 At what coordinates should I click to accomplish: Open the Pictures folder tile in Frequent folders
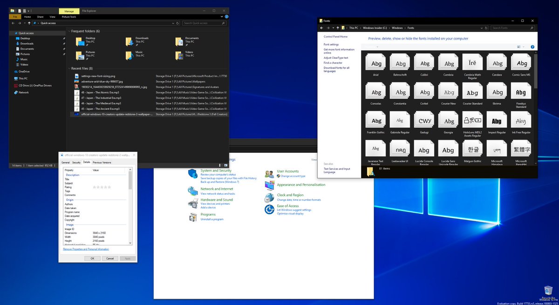pos(86,55)
